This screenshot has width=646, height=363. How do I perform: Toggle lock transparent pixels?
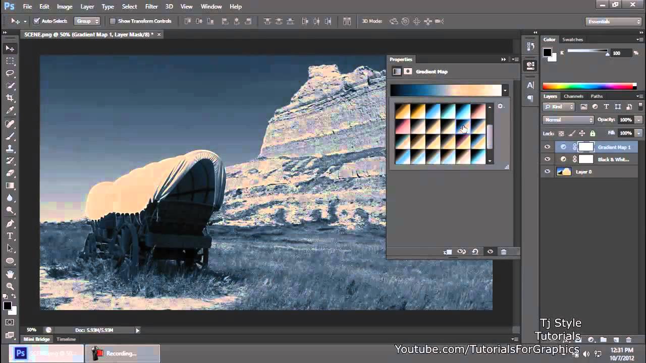pos(561,134)
